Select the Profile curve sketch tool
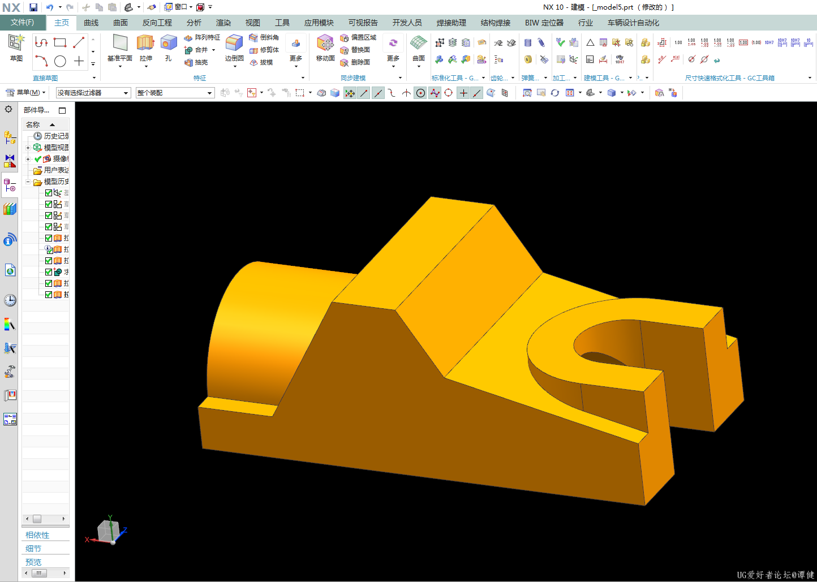 point(41,42)
